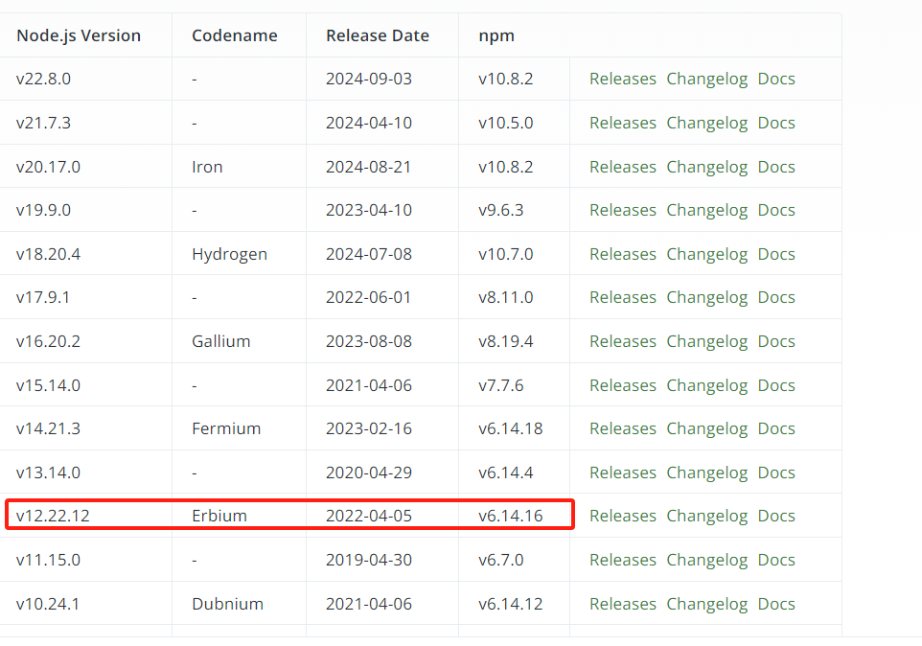Select npm version v9.6.3
This screenshot has width=922, height=646.
click(x=501, y=210)
